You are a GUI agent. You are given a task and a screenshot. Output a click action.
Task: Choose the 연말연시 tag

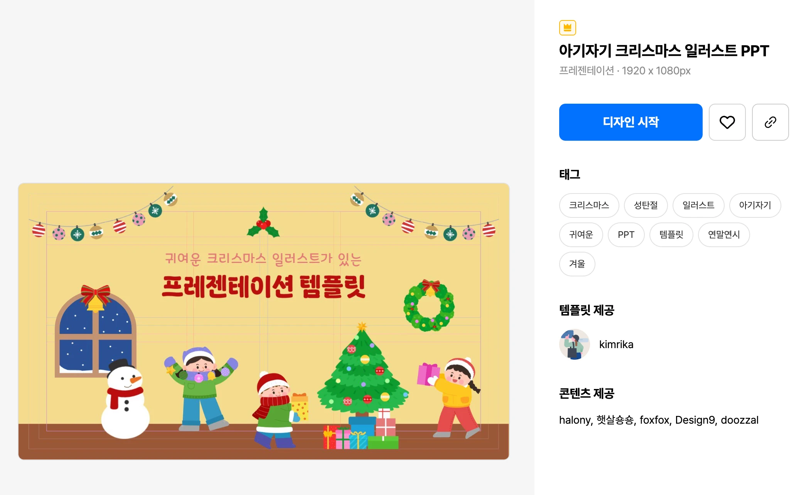723,235
